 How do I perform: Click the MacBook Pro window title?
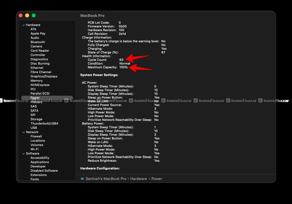click(92, 16)
